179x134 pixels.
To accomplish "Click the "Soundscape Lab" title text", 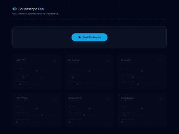I will [x=31, y=9].
